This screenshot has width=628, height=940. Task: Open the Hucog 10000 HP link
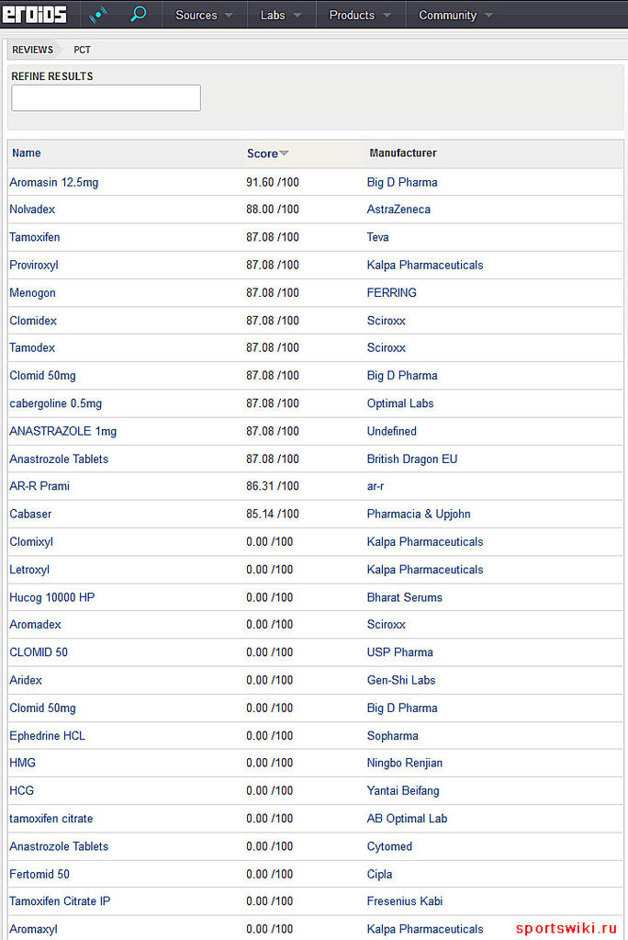pos(52,597)
